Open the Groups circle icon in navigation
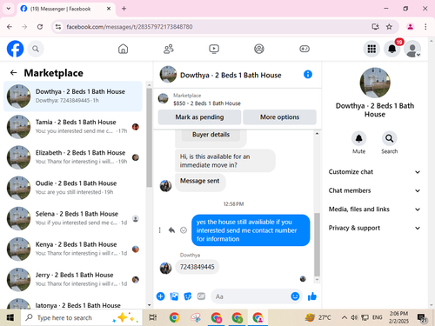435x326 pixels. (259, 49)
